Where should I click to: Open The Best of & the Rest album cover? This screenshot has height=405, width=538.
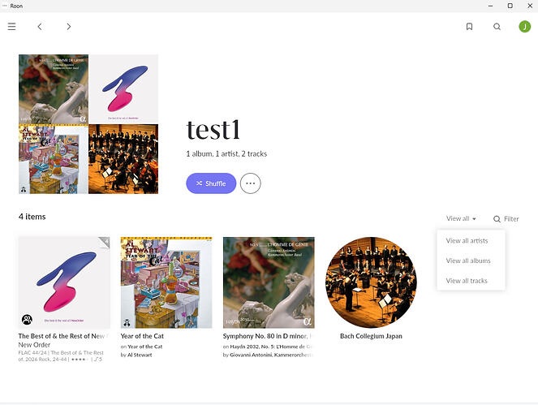click(x=64, y=282)
